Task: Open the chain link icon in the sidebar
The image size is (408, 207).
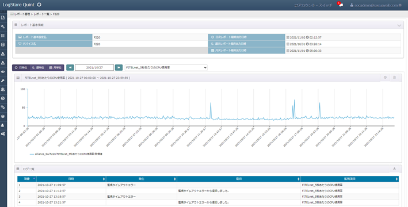Action: pos(3,107)
